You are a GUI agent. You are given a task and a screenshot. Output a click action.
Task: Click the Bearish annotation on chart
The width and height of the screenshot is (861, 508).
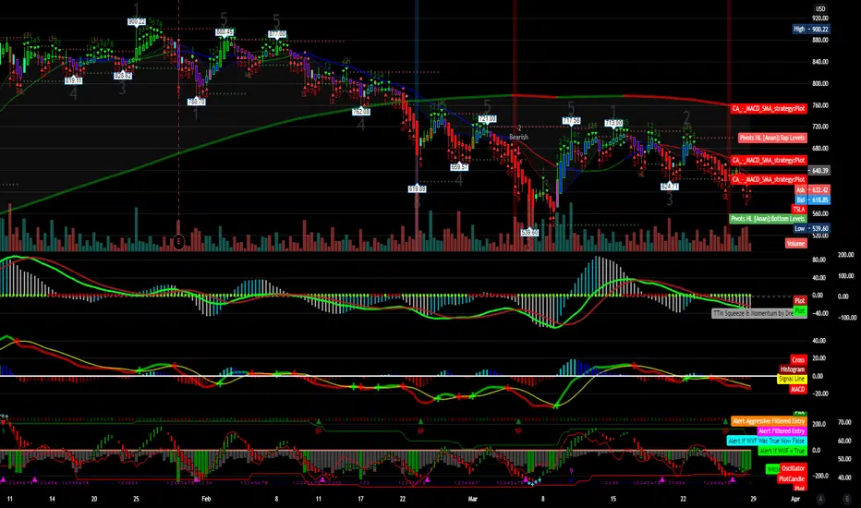point(518,137)
